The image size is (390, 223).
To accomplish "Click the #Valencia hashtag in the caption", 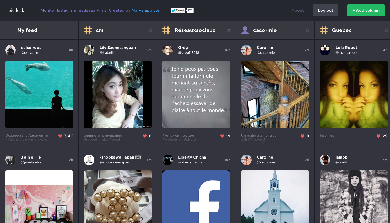I will coord(14,140).
